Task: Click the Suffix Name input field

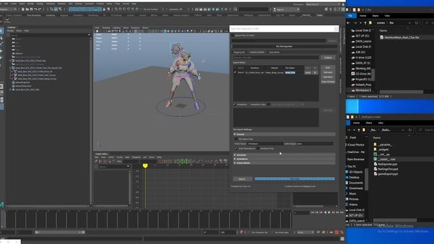Action: pyautogui.click(x=315, y=144)
